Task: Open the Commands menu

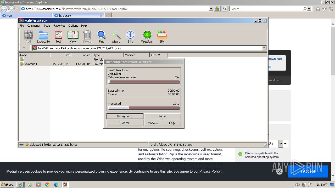Action: click(34, 26)
